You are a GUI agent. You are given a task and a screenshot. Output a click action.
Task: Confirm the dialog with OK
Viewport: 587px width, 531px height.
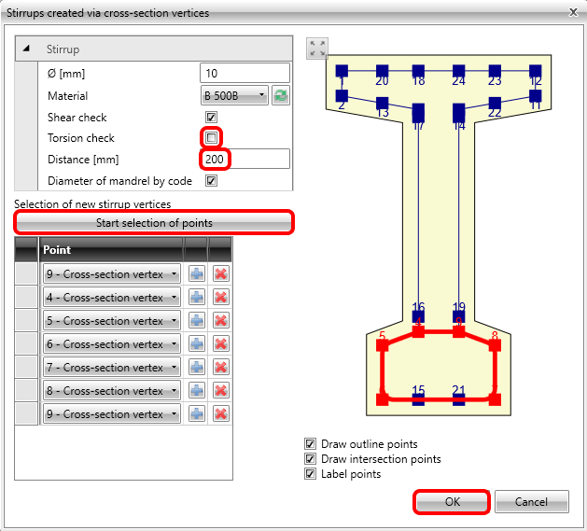point(452,501)
